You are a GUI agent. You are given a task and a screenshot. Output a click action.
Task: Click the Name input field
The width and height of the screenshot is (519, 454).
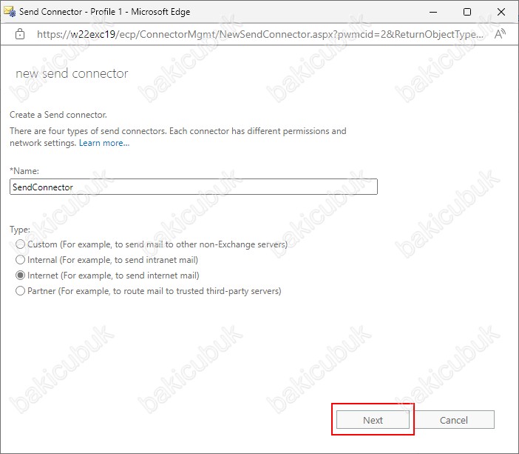[193, 187]
